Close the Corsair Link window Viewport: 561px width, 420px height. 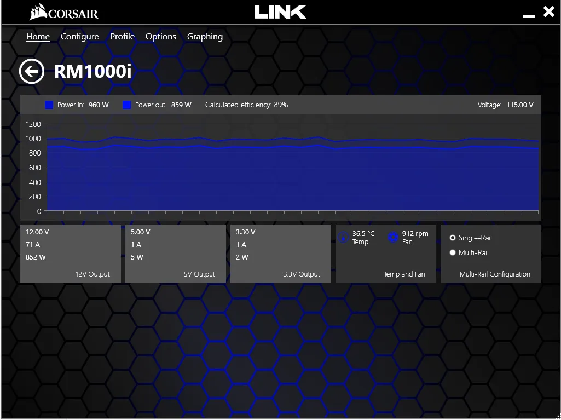(x=549, y=12)
